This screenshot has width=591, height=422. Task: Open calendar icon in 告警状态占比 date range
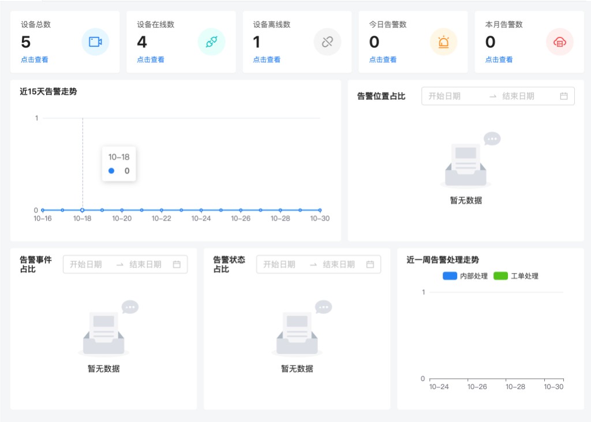click(370, 264)
